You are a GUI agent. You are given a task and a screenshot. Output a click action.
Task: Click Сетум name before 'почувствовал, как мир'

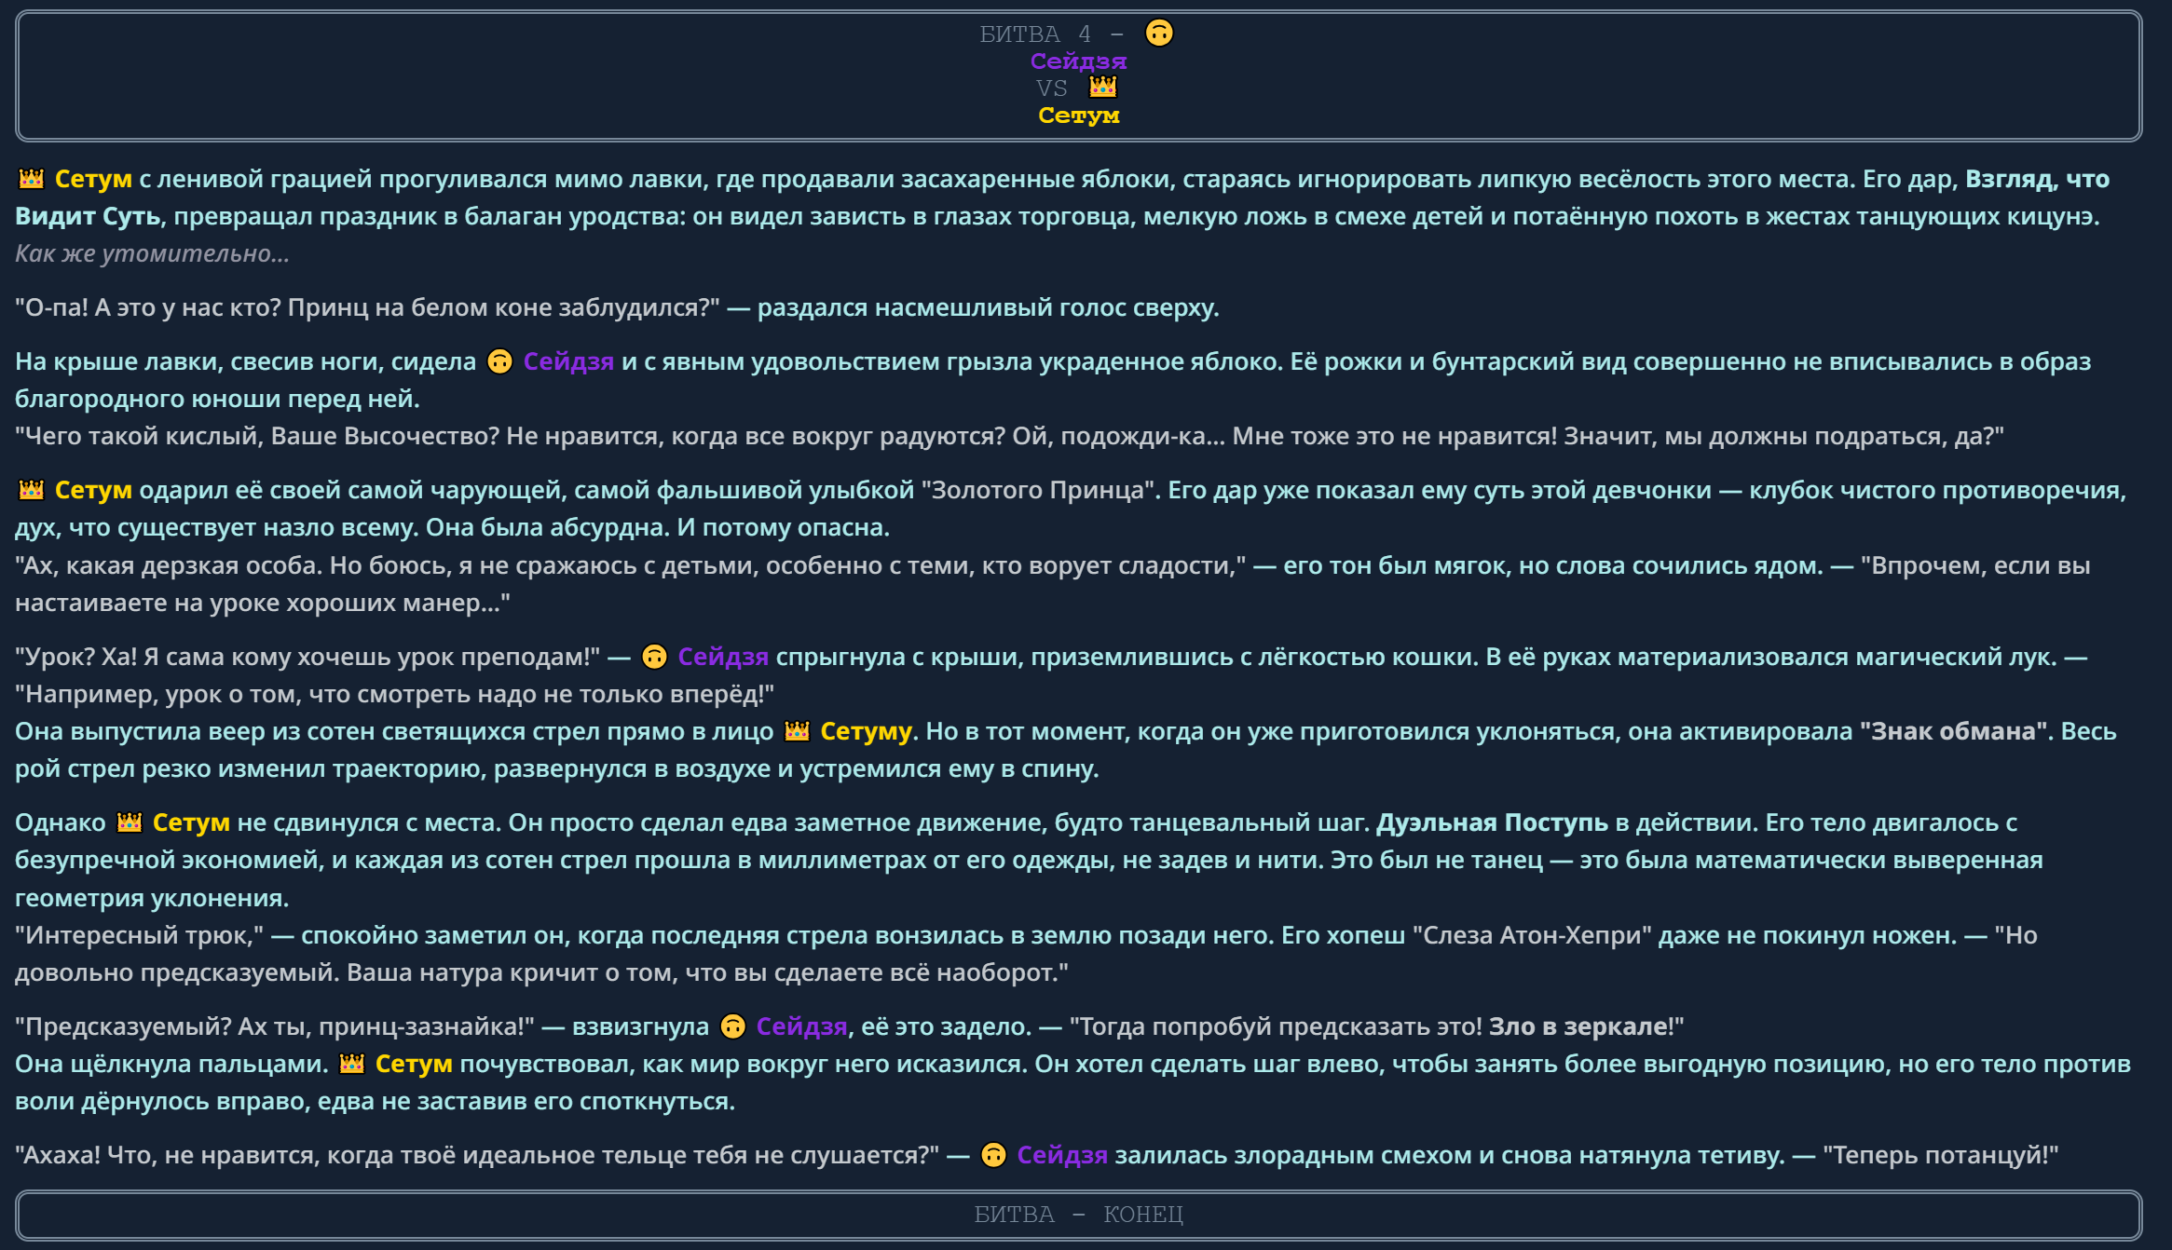(x=414, y=1064)
